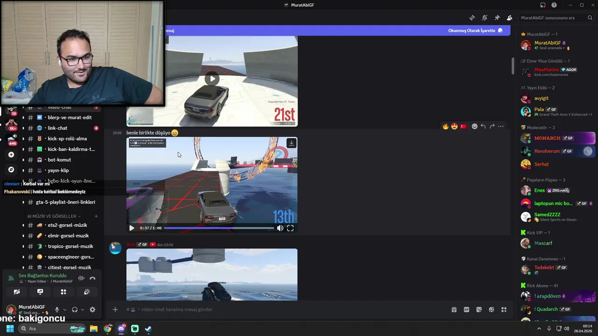Open User Settings gear
Image resolution: width=598 pixels, height=336 pixels.
point(93,309)
